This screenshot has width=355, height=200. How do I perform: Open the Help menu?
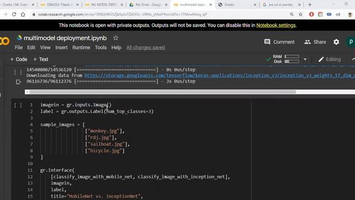pyautogui.click(x=116, y=47)
